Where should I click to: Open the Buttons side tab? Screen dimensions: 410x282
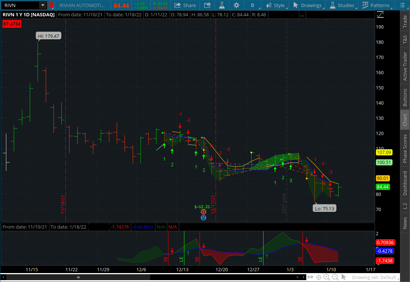pyautogui.click(x=405, y=97)
